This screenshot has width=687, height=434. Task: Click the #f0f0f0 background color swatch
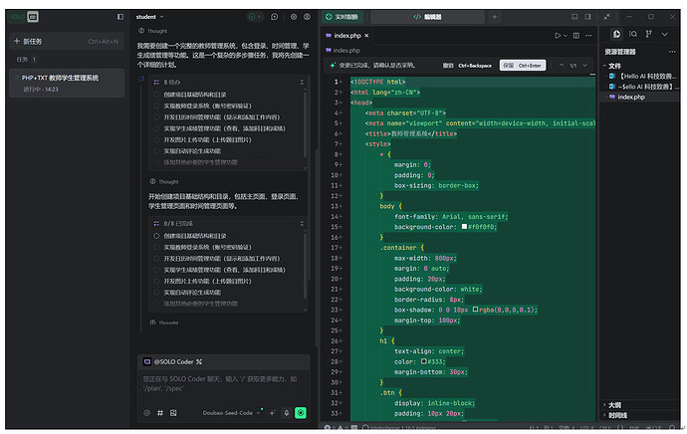coord(464,227)
